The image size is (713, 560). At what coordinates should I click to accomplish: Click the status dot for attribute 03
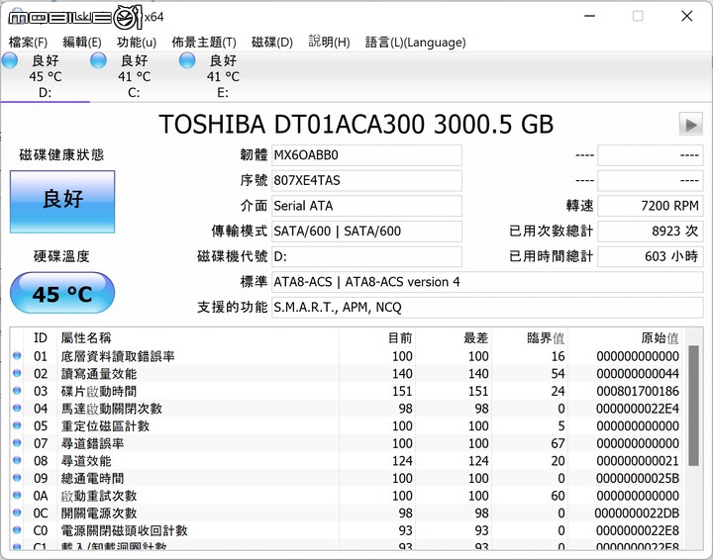pos(17,391)
